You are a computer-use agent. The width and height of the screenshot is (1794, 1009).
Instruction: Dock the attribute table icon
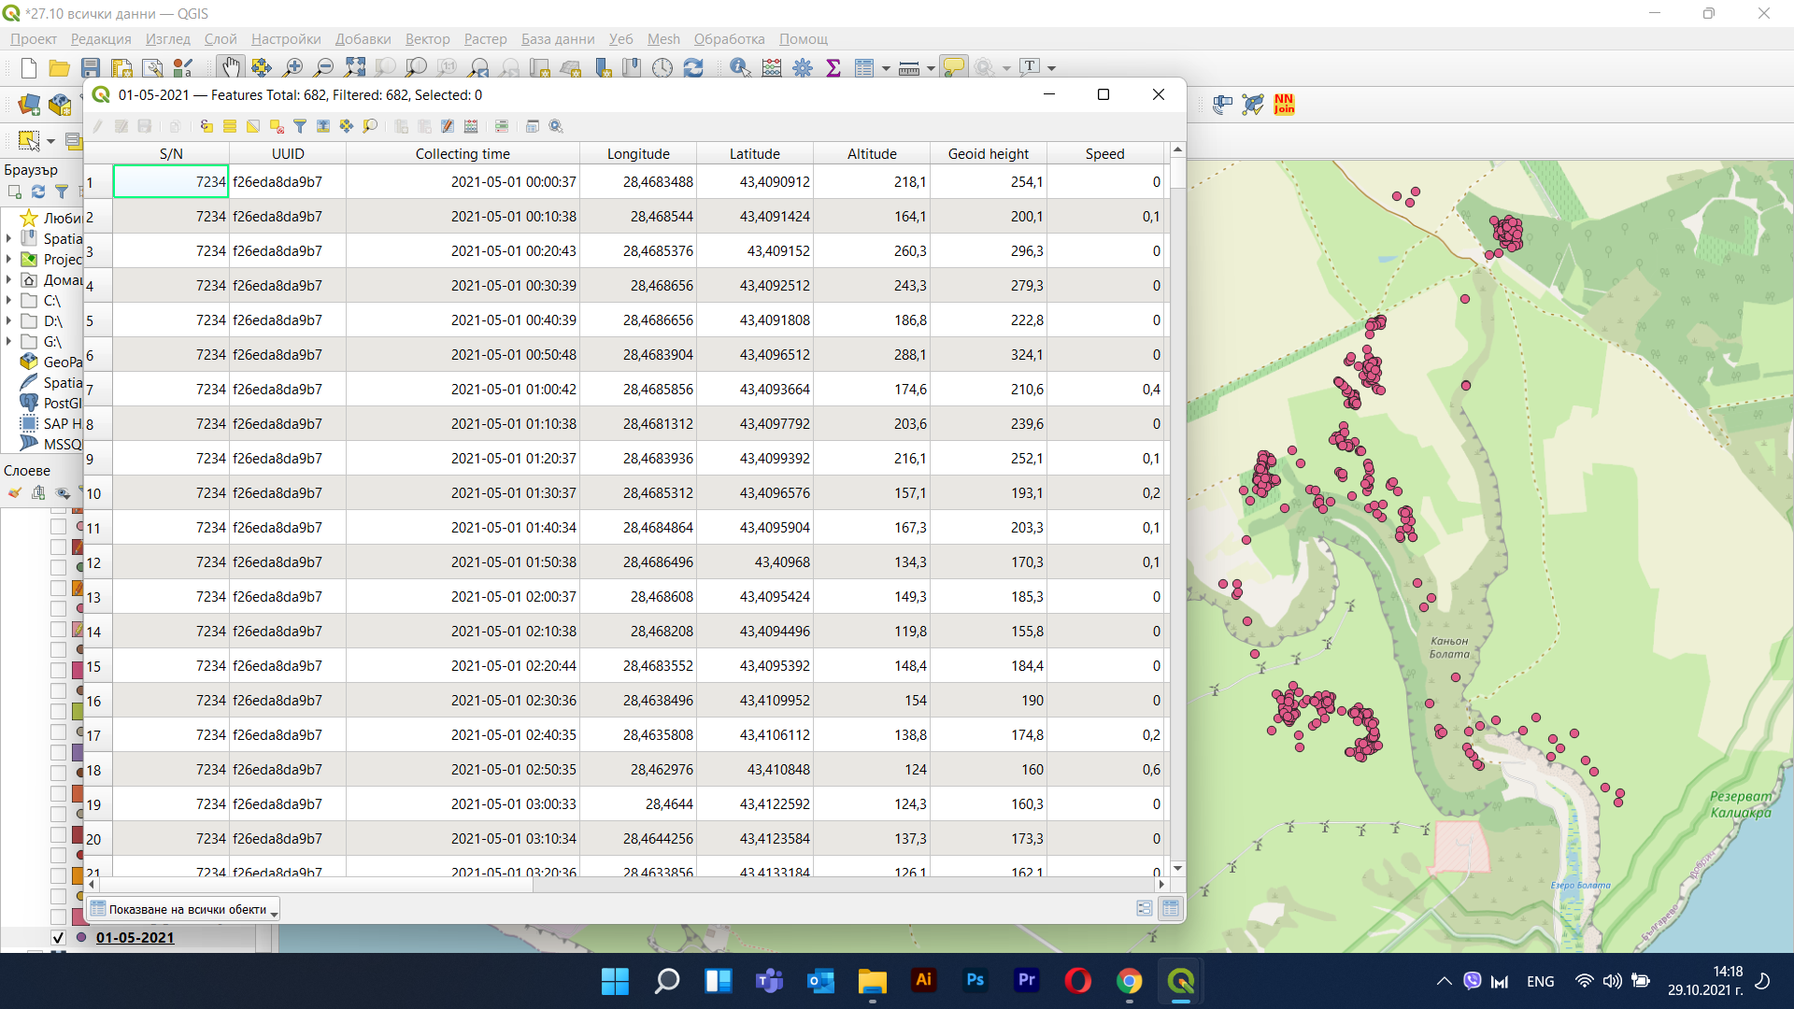click(533, 126)
